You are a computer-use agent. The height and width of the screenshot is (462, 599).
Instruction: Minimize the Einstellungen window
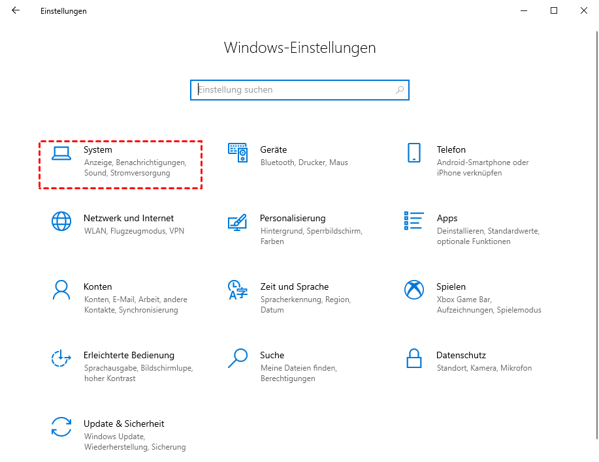coord(524,10)
